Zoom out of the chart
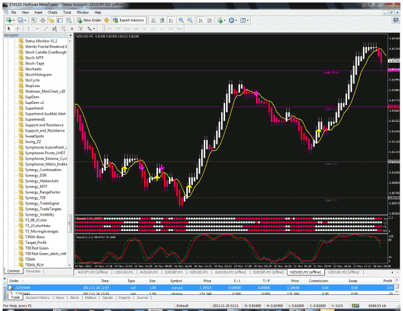Image resolution: width=403 pixels, height=311 pixels. pyautogui.click(x=190, y=20)
